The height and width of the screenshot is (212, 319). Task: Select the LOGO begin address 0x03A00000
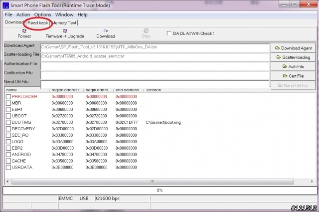(96, 142)
